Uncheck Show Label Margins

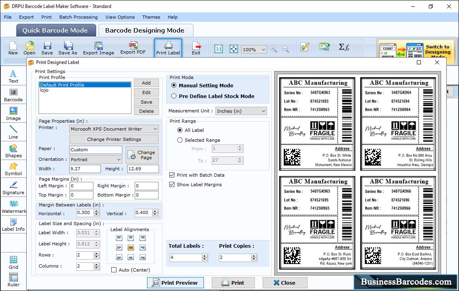(x=172, y=185)
